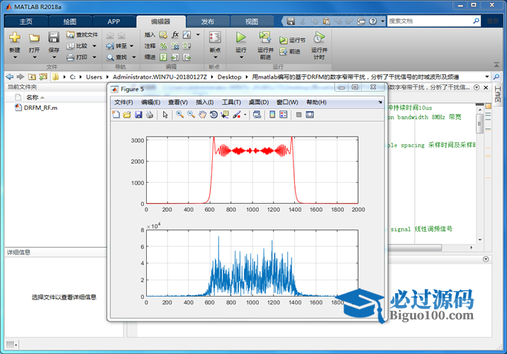Switch to the 绘图 ribbon tab
This screenshot has height=354, width=507.
pos(69,21)
